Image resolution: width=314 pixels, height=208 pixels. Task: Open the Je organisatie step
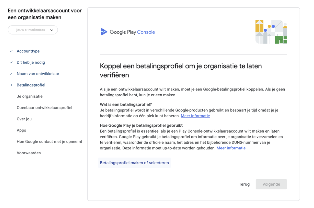click(30, 96)
